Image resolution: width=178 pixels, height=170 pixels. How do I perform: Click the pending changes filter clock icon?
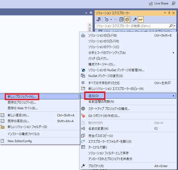106,19
